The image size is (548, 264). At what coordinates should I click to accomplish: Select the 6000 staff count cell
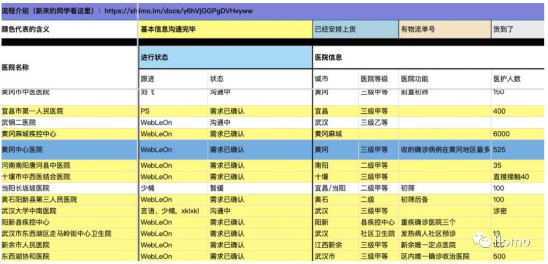coord(518,134)
